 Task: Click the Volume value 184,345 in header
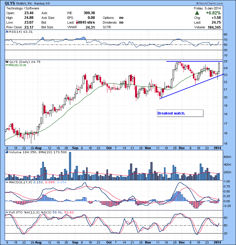point(214,27)
